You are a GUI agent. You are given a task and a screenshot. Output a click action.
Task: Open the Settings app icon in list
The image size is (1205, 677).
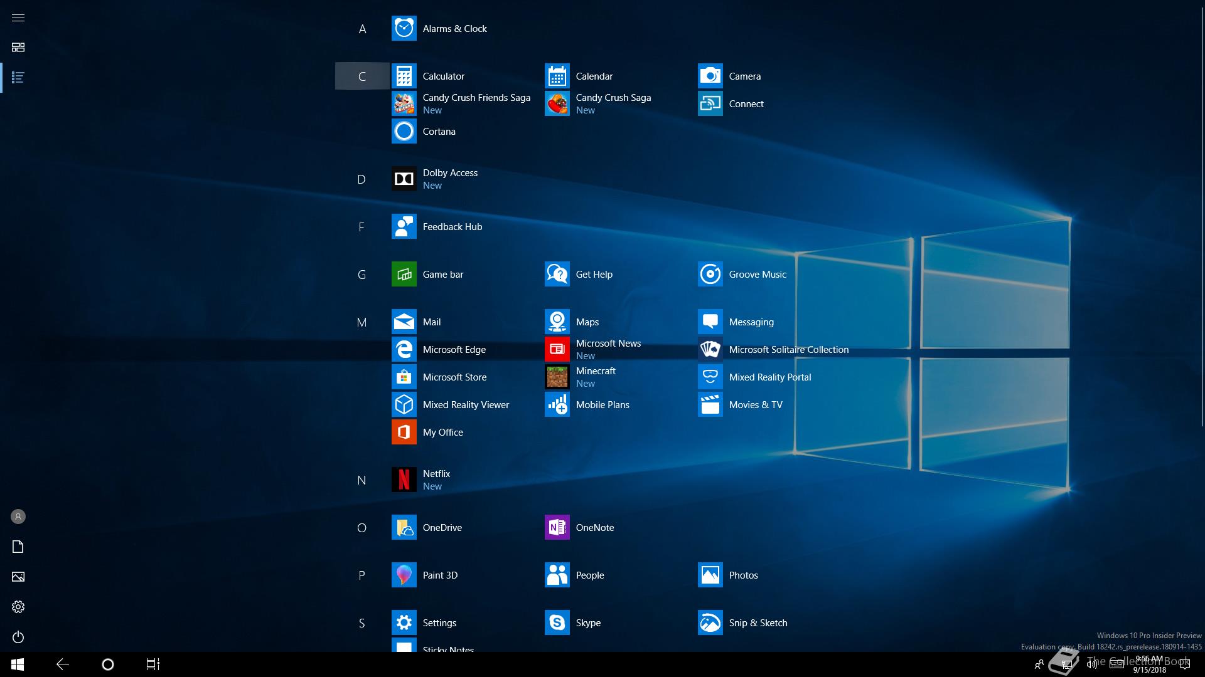pos(404,622)
